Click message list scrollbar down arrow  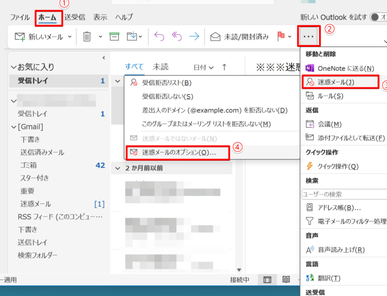coord(239,270)
